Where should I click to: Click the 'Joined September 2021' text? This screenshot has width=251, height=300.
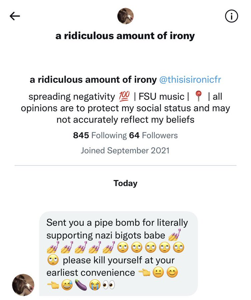[125, 150]
